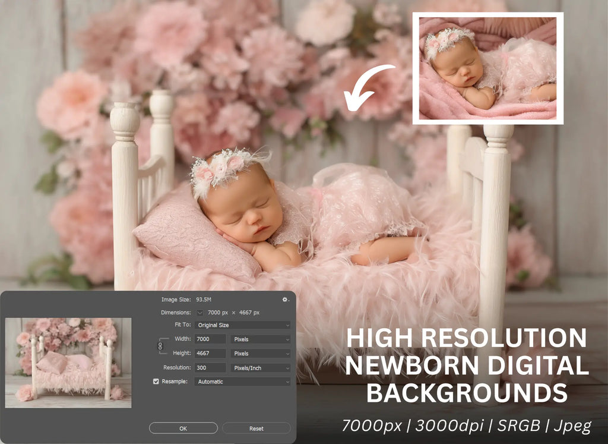Open the Fit To Original Size dropdown

pos(242,325)
